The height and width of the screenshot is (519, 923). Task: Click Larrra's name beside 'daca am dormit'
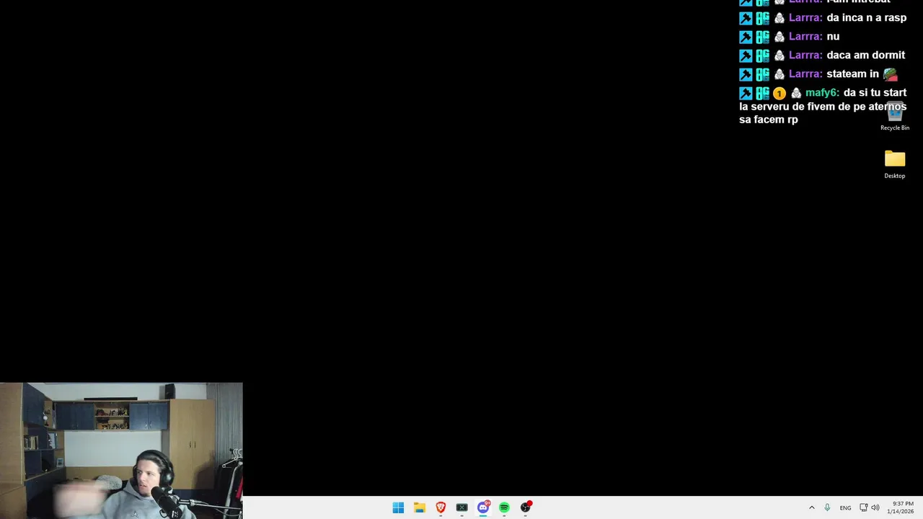[x=805, y=56]
